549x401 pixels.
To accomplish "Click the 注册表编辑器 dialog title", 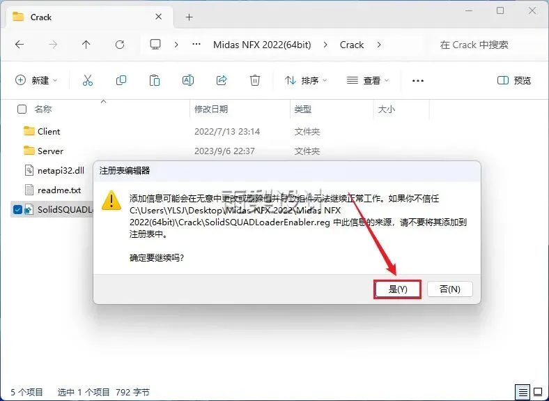I will (x=125, y=171).
